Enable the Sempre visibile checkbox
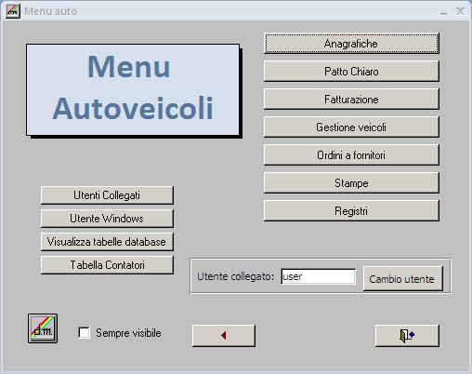Image resolution: width=472 pixels, height=374 pixels. [85, 333]
